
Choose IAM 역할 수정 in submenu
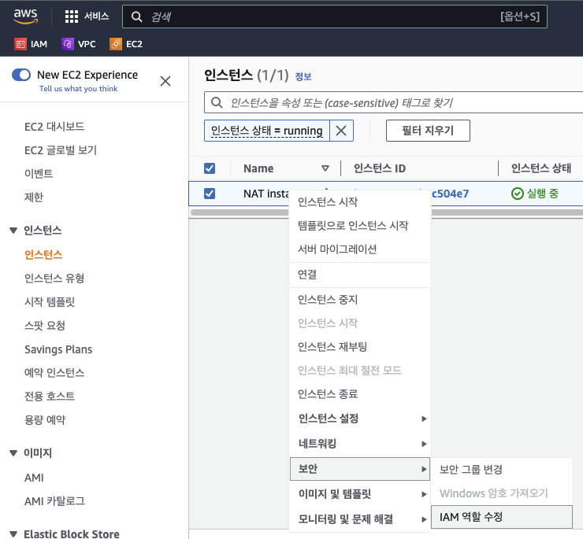pyautogui.click(x=501, y=517)
